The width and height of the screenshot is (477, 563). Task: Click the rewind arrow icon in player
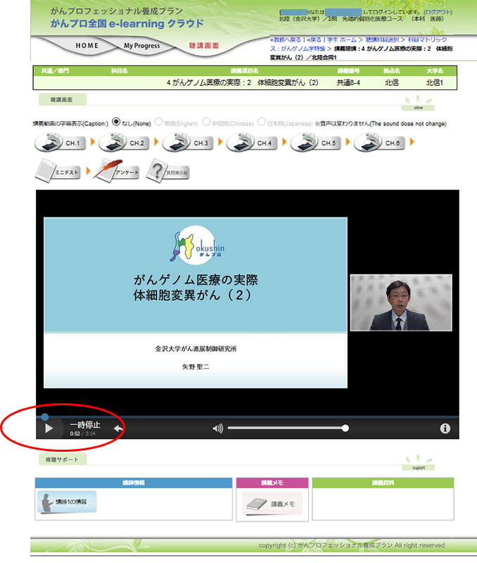point(119,428)
